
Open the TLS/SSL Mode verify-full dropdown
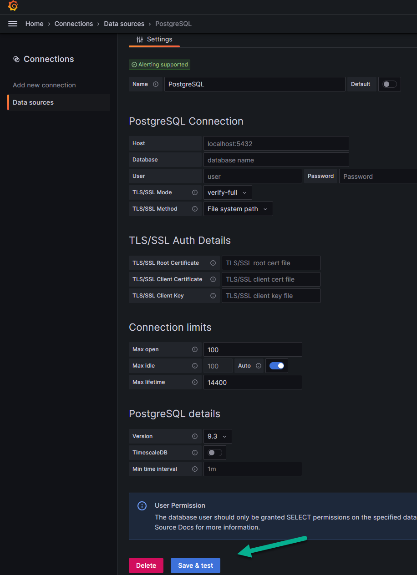coord(227,192)
